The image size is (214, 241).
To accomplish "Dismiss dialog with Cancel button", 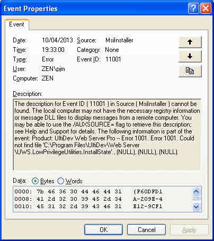I will pos(146,230).
